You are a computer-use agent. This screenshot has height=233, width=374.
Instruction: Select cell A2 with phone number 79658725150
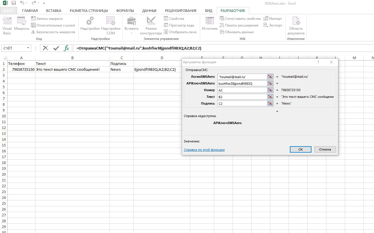click(21, 69)
